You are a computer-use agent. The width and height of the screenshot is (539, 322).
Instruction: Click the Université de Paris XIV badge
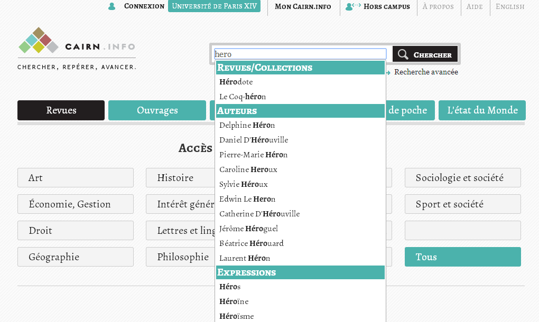214,6
